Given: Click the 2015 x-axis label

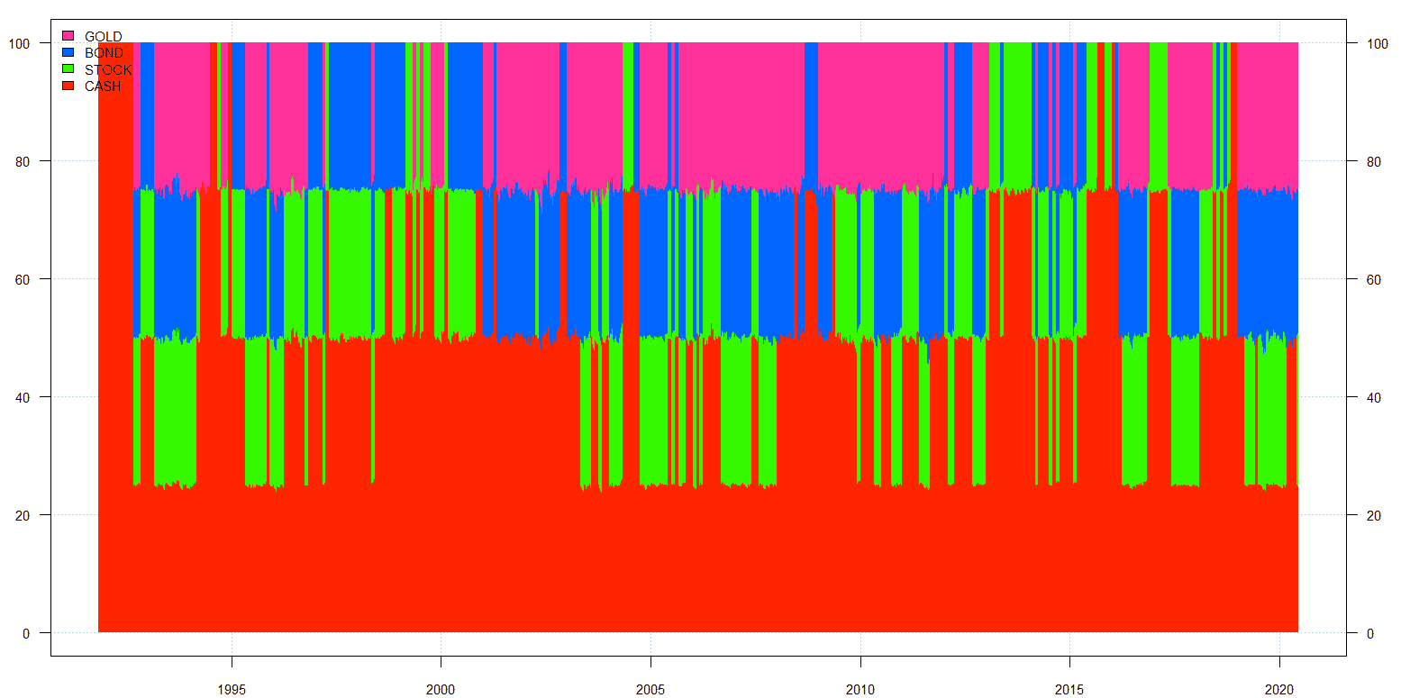Looking at the screenshot, I should point(1069,688).
